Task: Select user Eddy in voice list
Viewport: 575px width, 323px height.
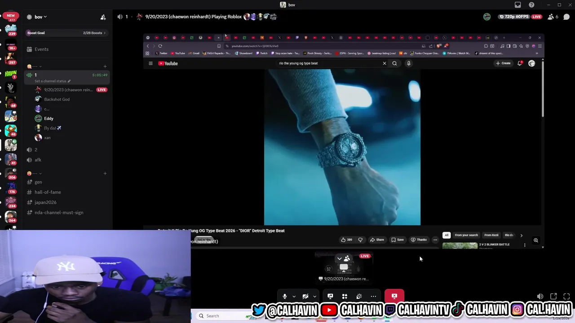Action: [x=49, y=118]
